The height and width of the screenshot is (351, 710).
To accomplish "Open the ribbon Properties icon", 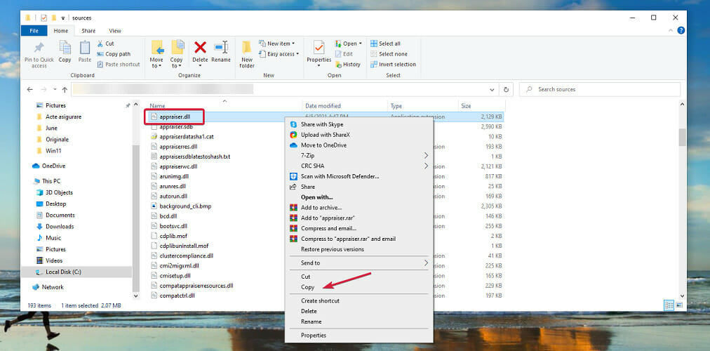I will click(x=319, y=47).
